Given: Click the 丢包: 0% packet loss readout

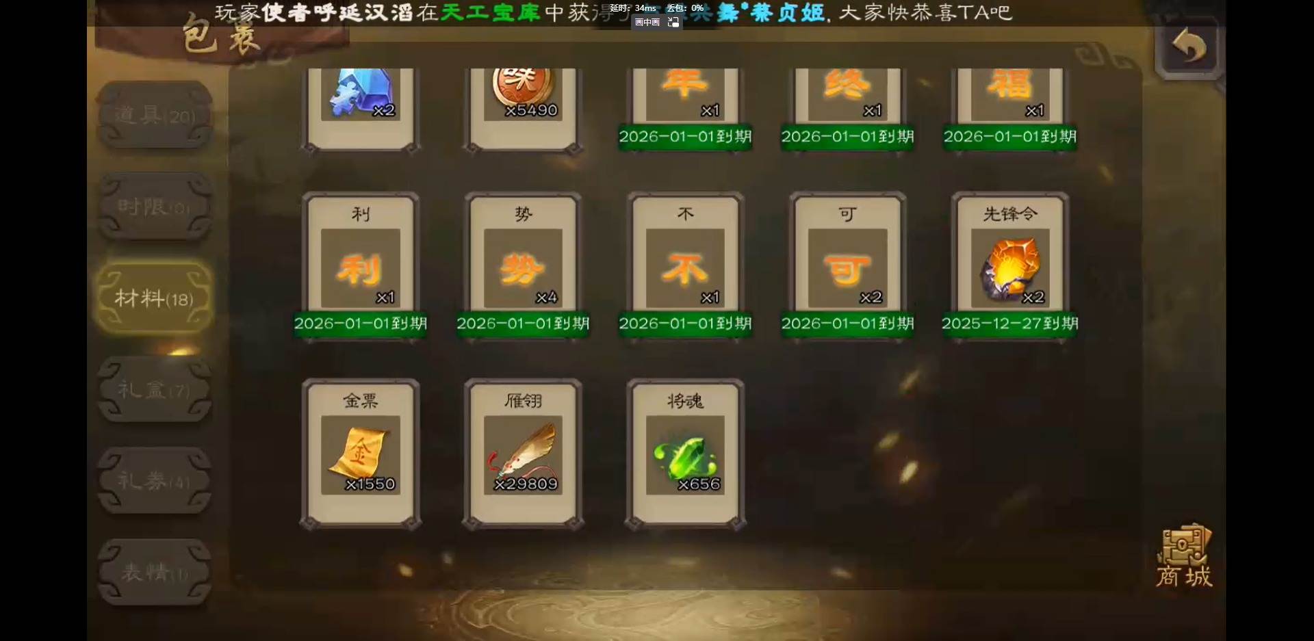Looking at the screenshot, I should coord(685,8).
